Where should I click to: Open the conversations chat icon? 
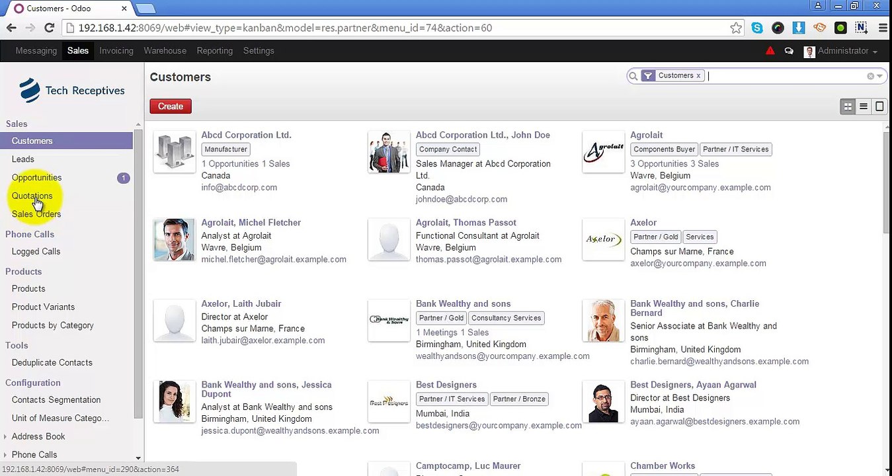(x=789, y=51)
